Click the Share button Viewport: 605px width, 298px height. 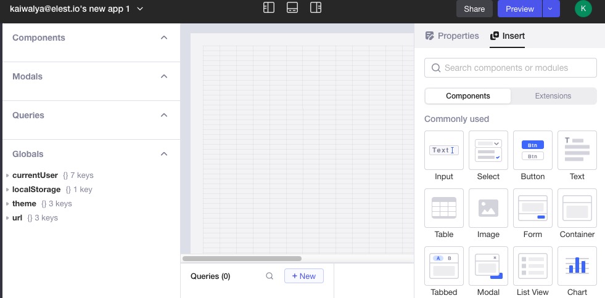475,9
